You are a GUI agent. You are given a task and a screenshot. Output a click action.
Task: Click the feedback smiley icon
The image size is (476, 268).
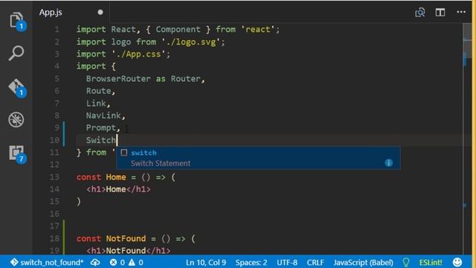[457, 262]
